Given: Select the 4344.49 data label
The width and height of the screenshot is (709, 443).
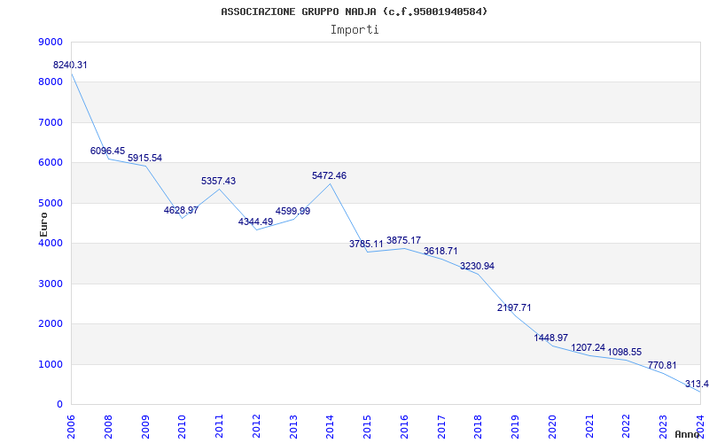Looking at the screenshot, I should click(x=255, y=222).
